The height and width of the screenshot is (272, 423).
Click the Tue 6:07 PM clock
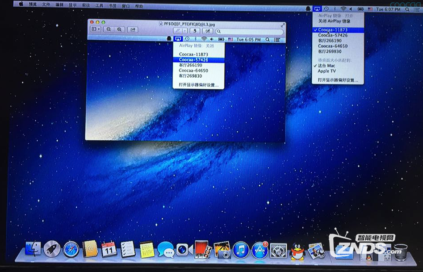(388, 9)
